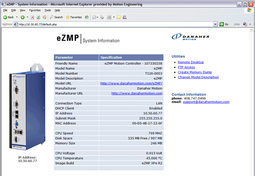
Task: Click the address bar URL field
Action: 115,25
